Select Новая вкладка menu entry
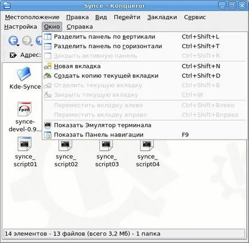The height and width of the screenshot is (243, 249). click(145, 66)
